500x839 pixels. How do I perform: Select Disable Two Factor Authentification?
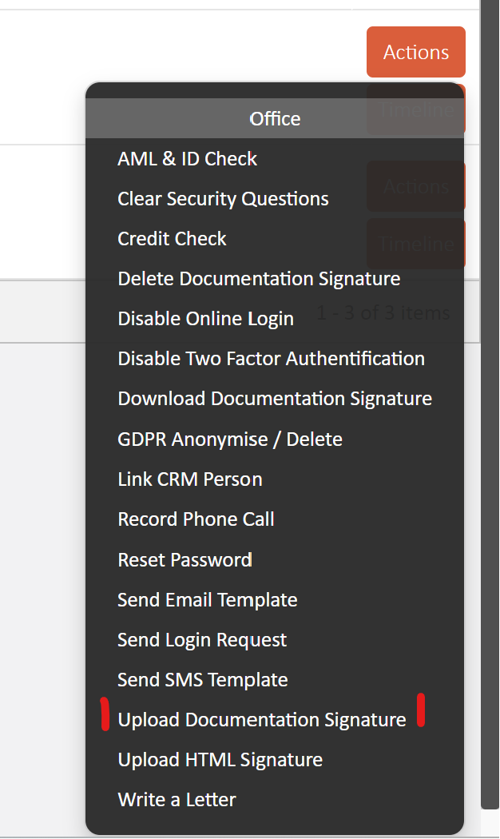pos(271,359)
